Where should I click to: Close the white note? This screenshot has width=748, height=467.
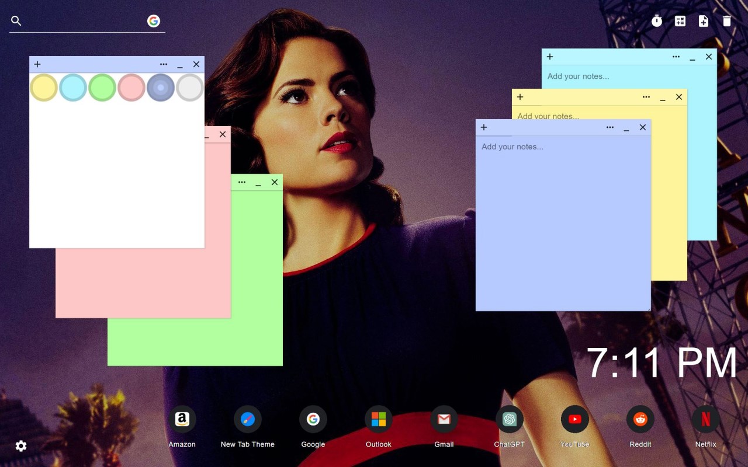pos(196,64)
